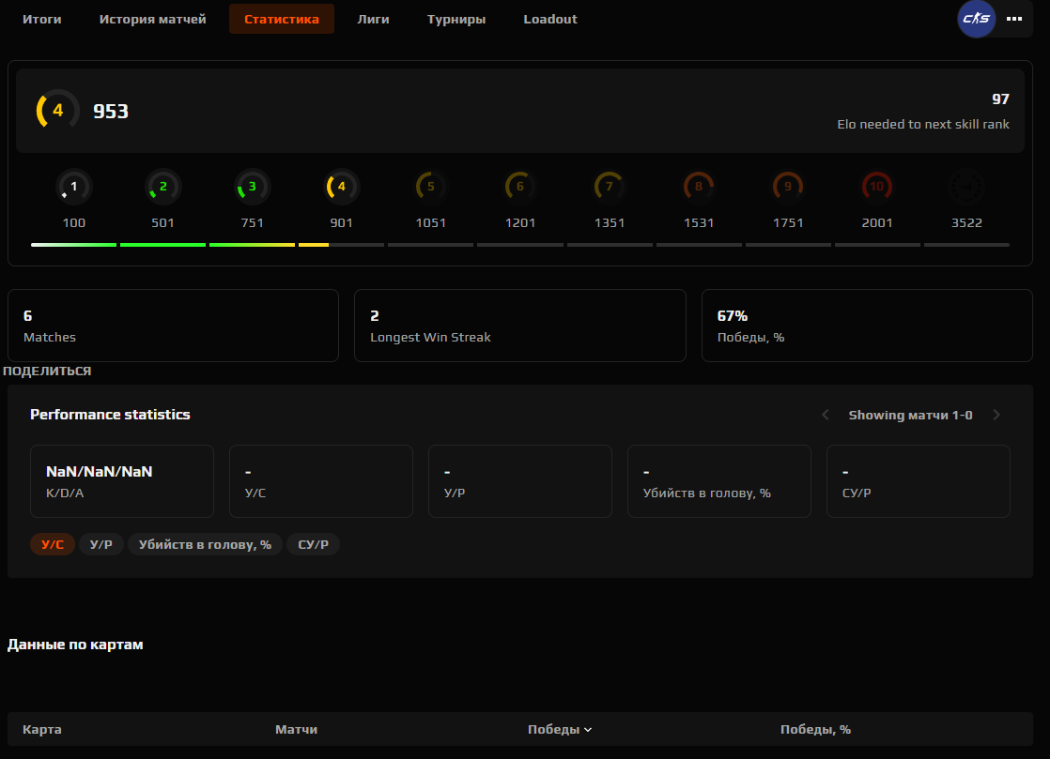Click the active У/С chip
Image resolution: width=1050 pixels, height=759 pixels.
53,544
